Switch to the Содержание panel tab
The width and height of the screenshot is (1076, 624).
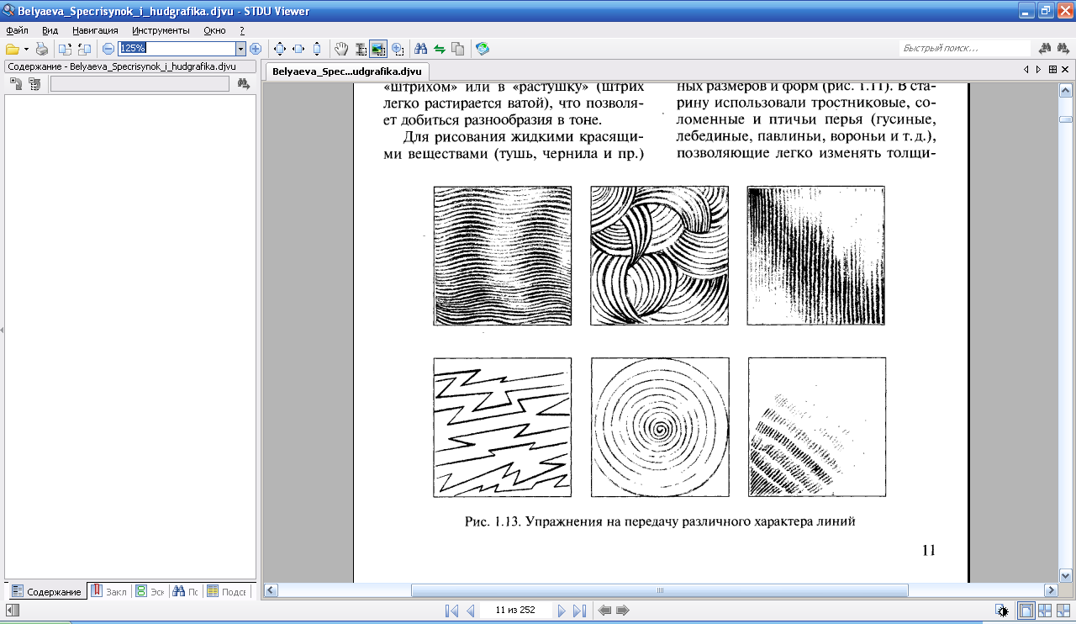pyautogui.click(x=47, y=591)
